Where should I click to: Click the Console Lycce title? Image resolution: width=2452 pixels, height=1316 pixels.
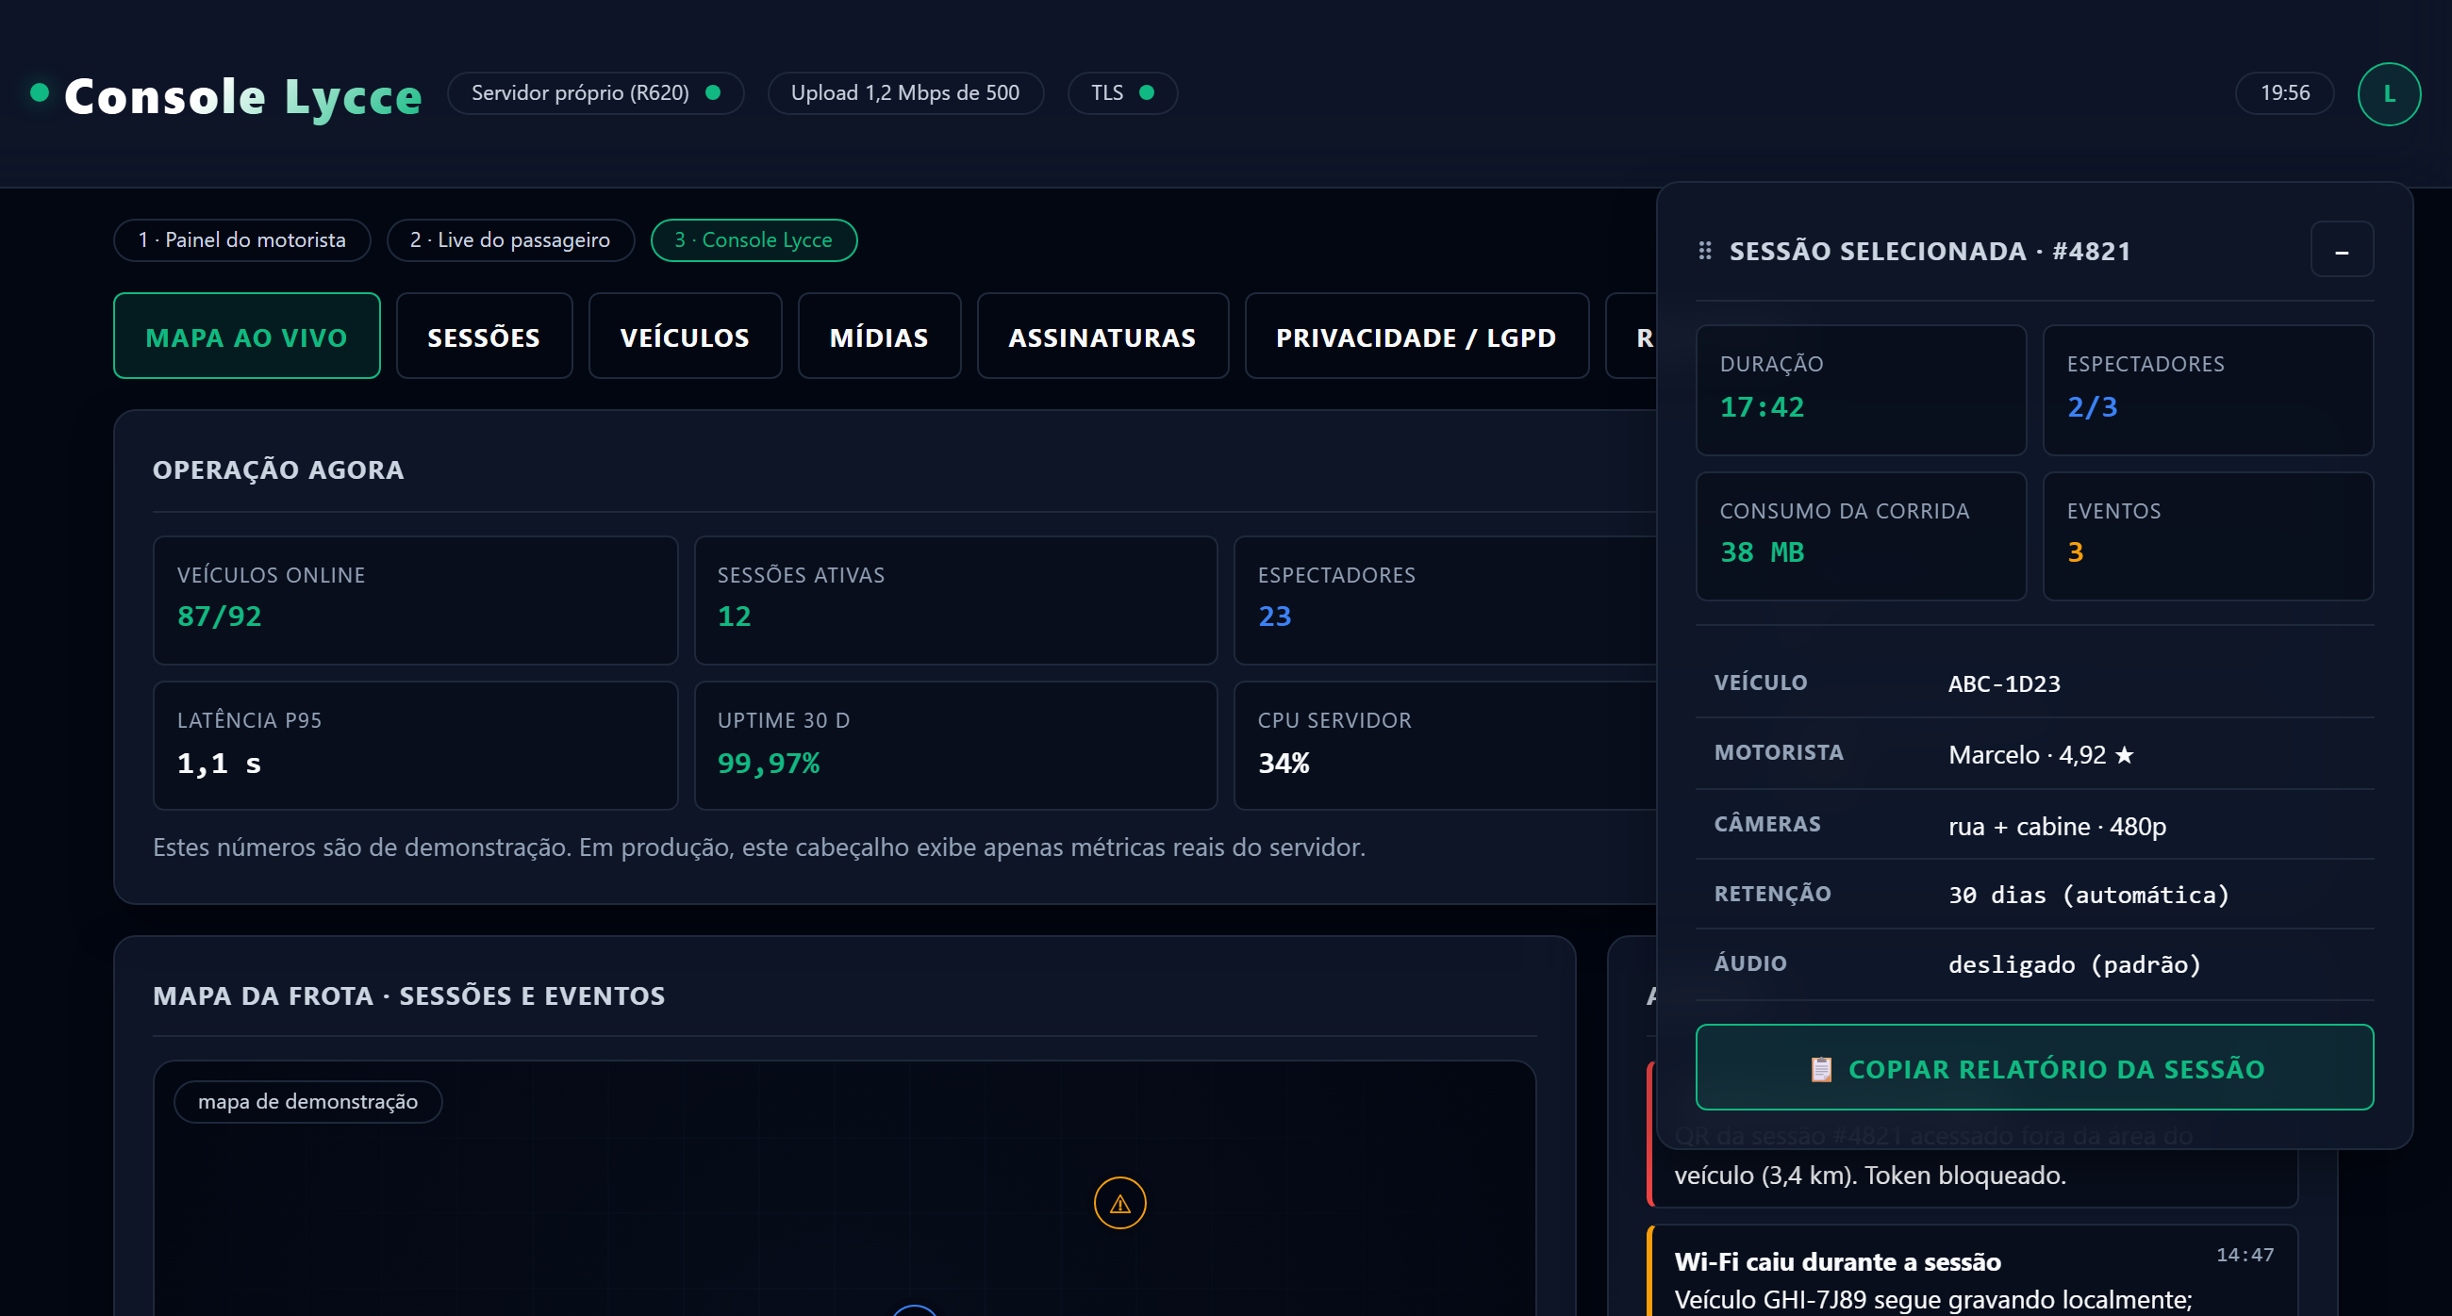[242, 96]
